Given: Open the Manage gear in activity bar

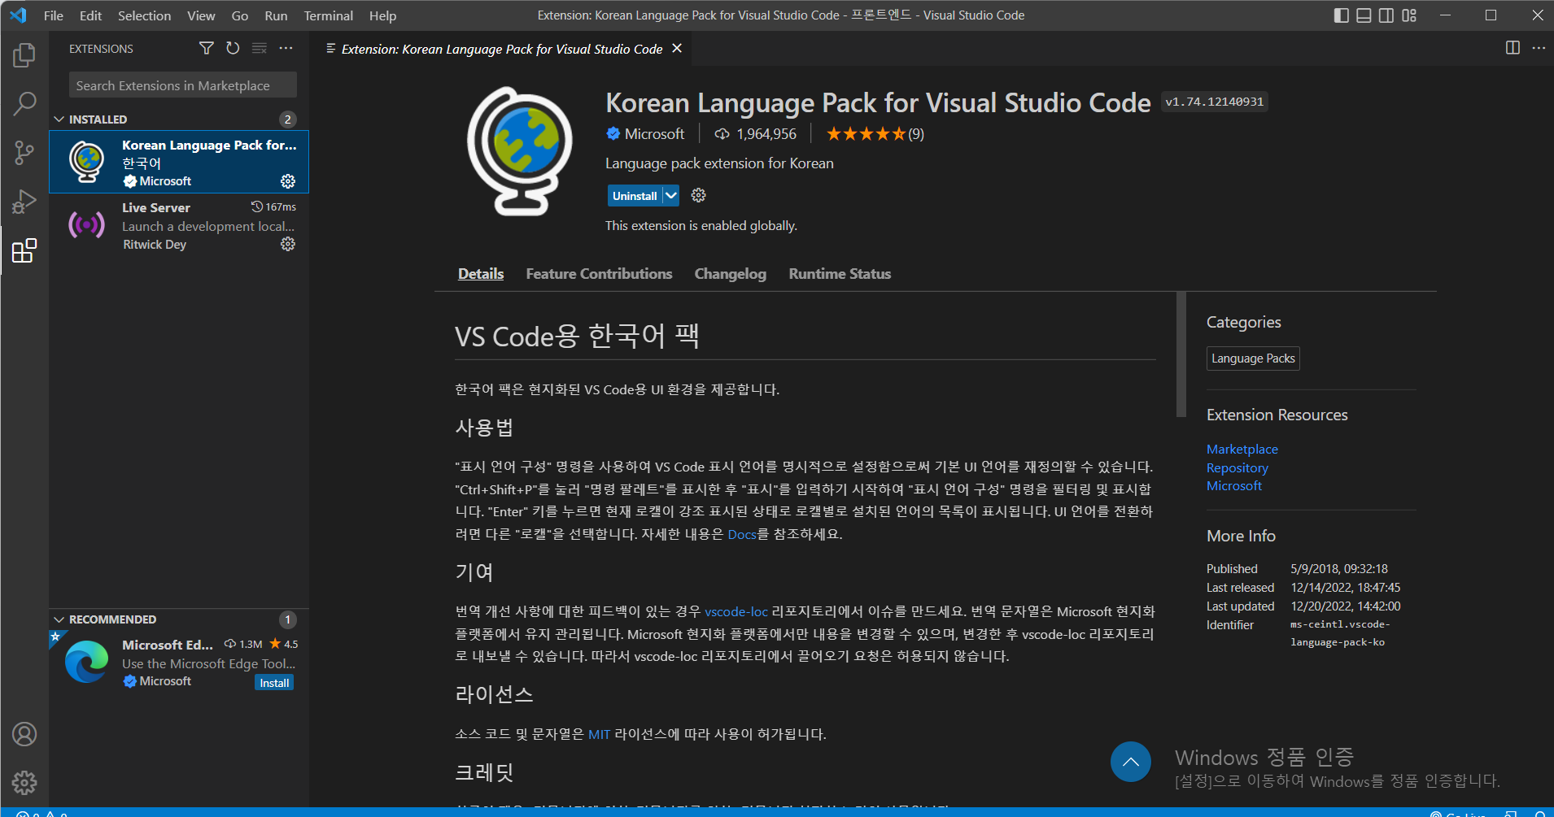Looking at the screenshot, I should 24,783.
